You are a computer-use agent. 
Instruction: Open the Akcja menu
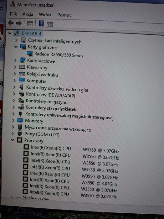(x=28, y=14)
